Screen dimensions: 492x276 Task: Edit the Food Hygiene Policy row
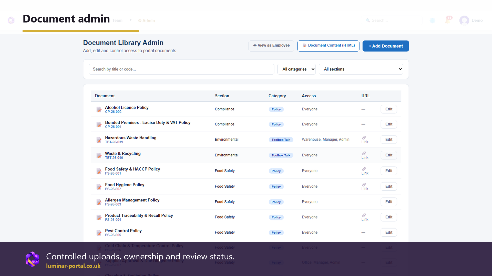389,187
